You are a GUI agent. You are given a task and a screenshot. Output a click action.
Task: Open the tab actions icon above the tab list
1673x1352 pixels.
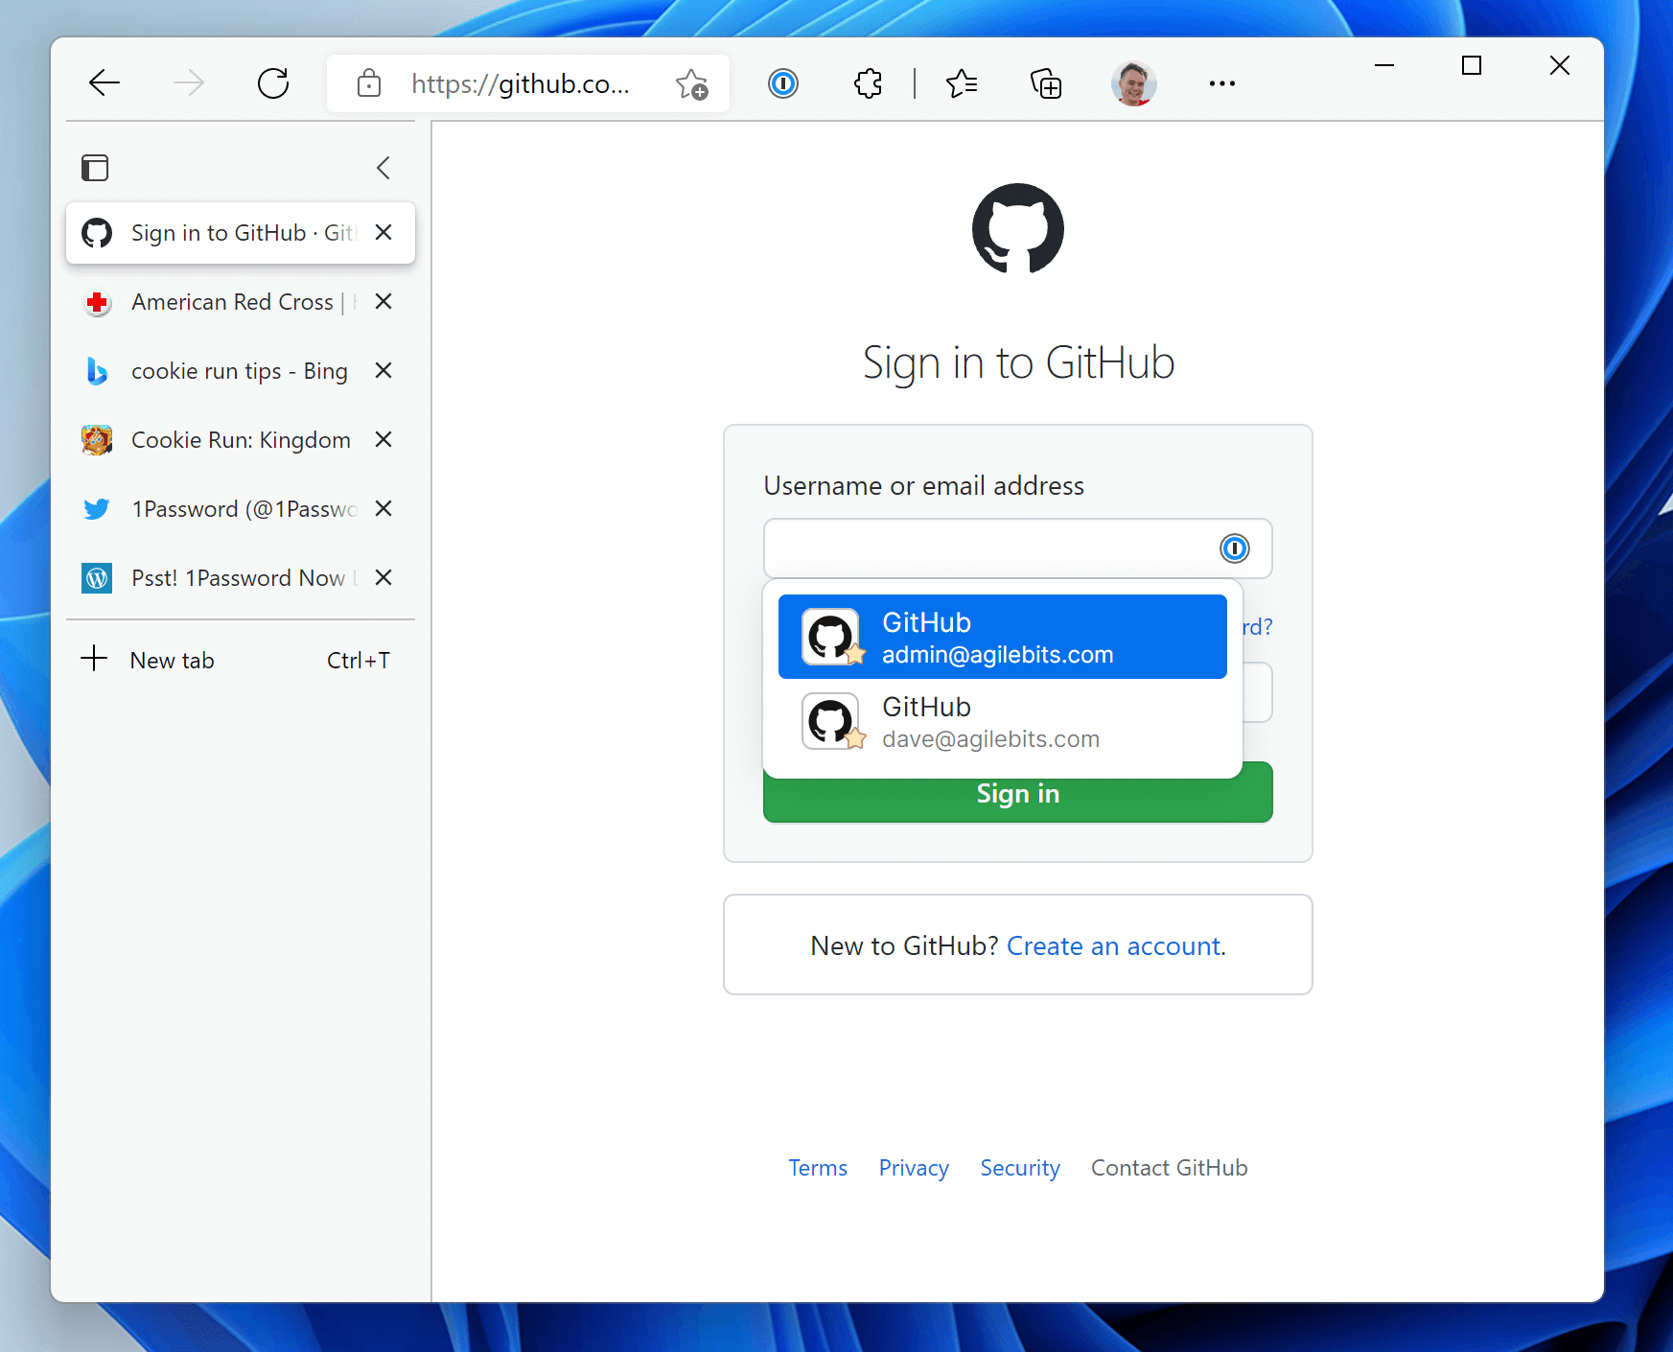[x=95, y=167]
